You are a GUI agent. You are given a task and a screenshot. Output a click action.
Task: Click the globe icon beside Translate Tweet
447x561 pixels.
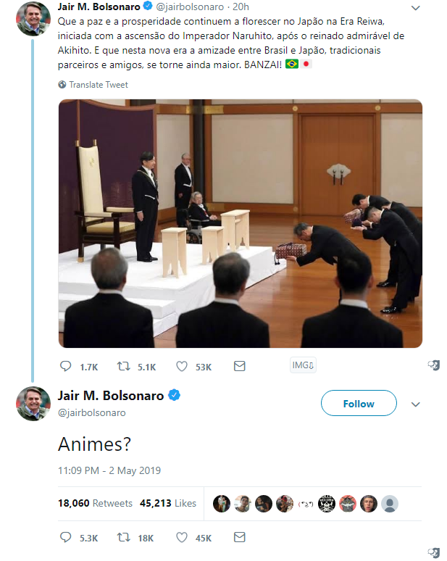[x=62, y=85]
